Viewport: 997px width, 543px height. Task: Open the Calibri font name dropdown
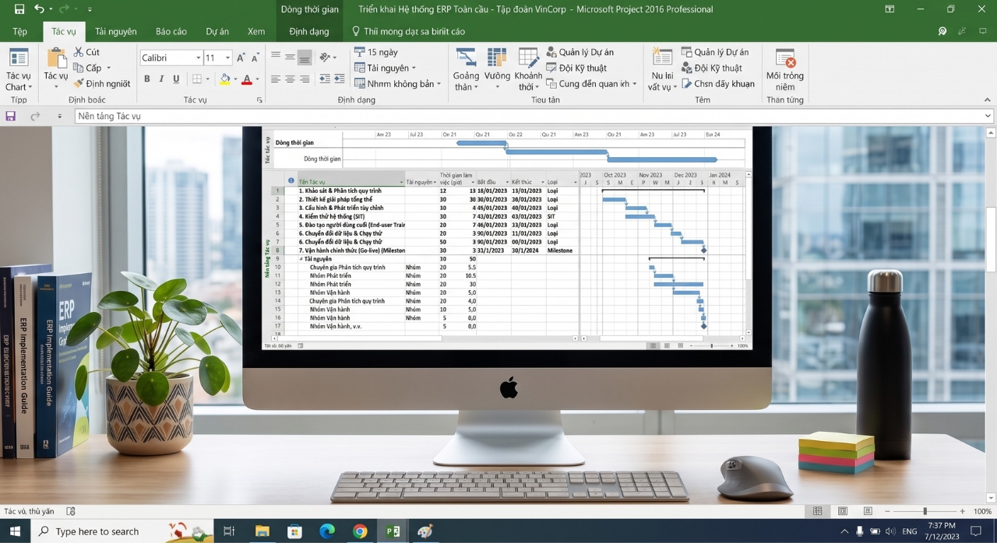pyautogui.click(x=197, y=58)
